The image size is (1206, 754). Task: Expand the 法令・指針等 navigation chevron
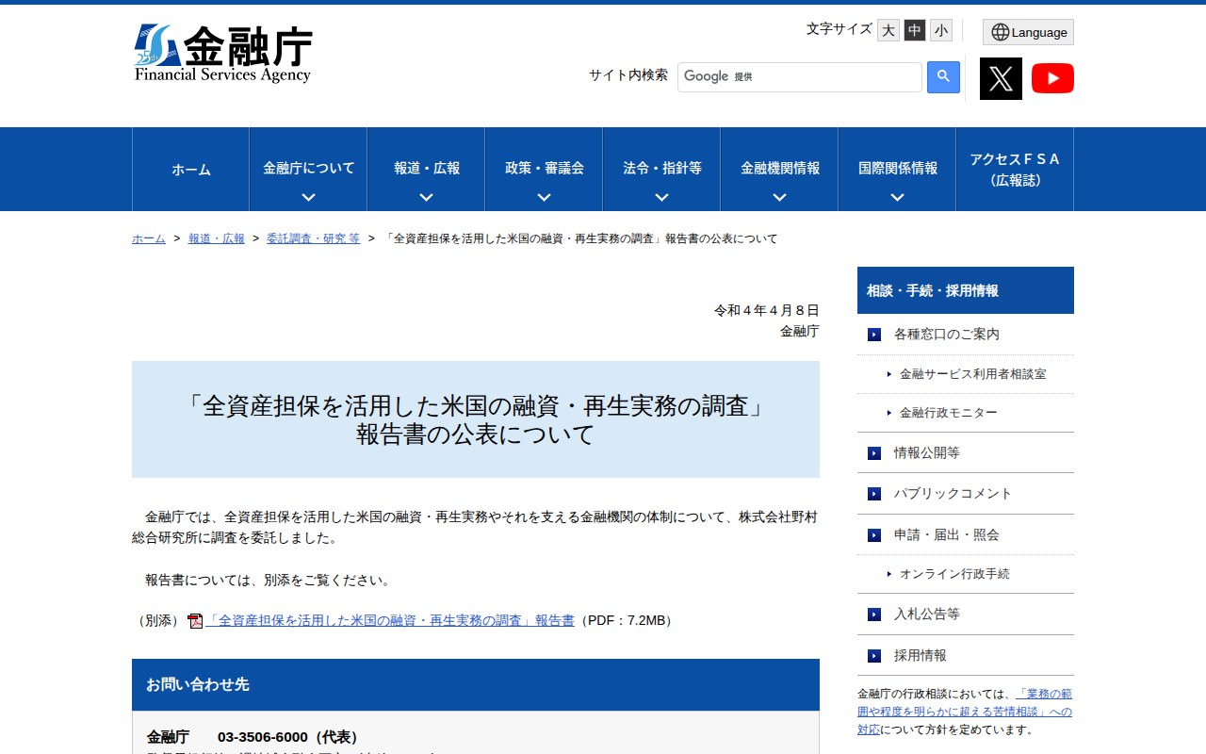(x=660, y=196)
